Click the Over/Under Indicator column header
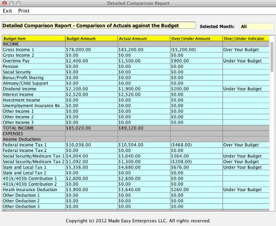 tap(246, 39)
